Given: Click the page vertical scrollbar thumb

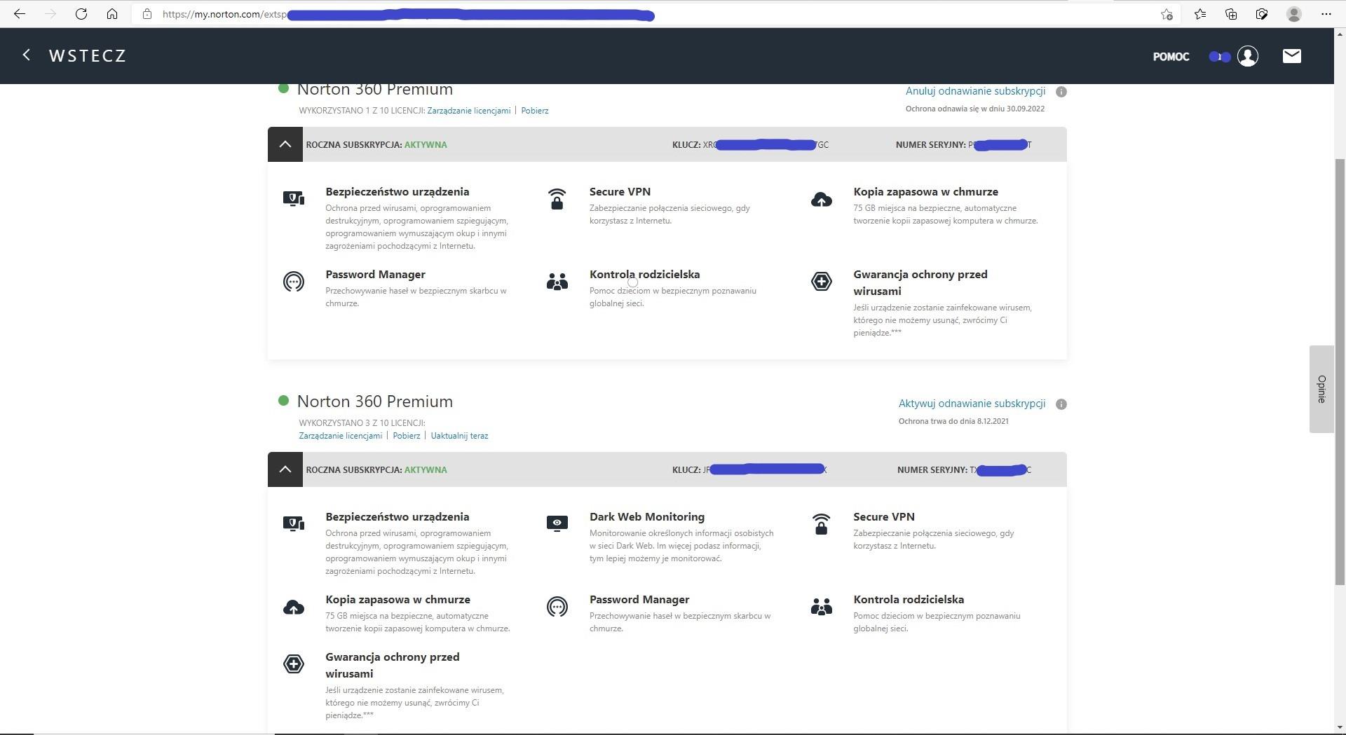Looking at the screenshot, I should [1340, 371].
